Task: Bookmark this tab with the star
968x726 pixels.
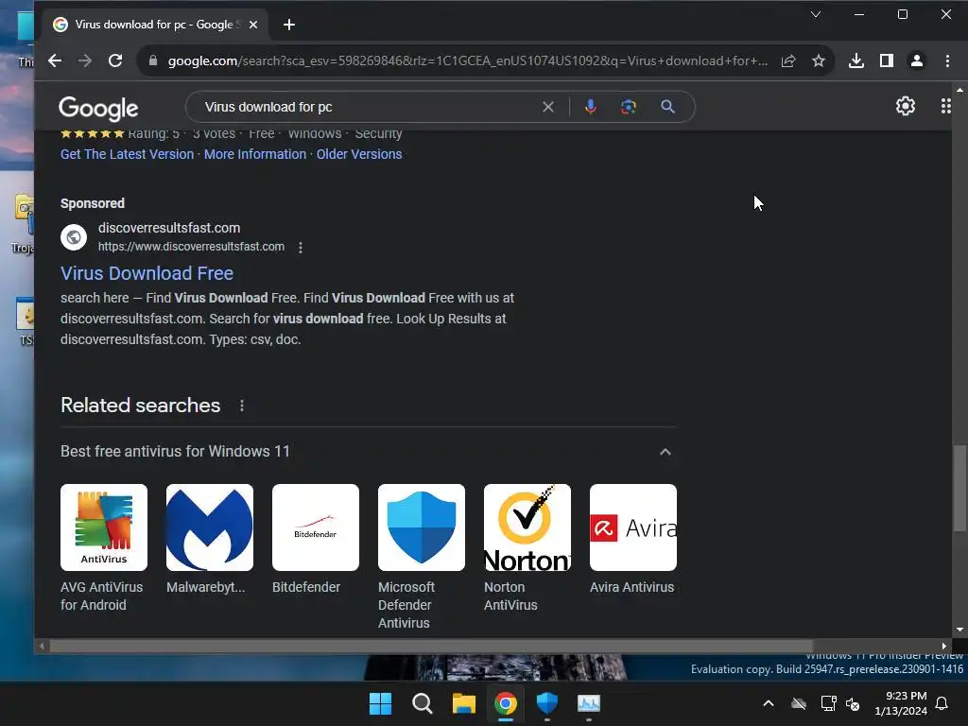Action: 819,60
